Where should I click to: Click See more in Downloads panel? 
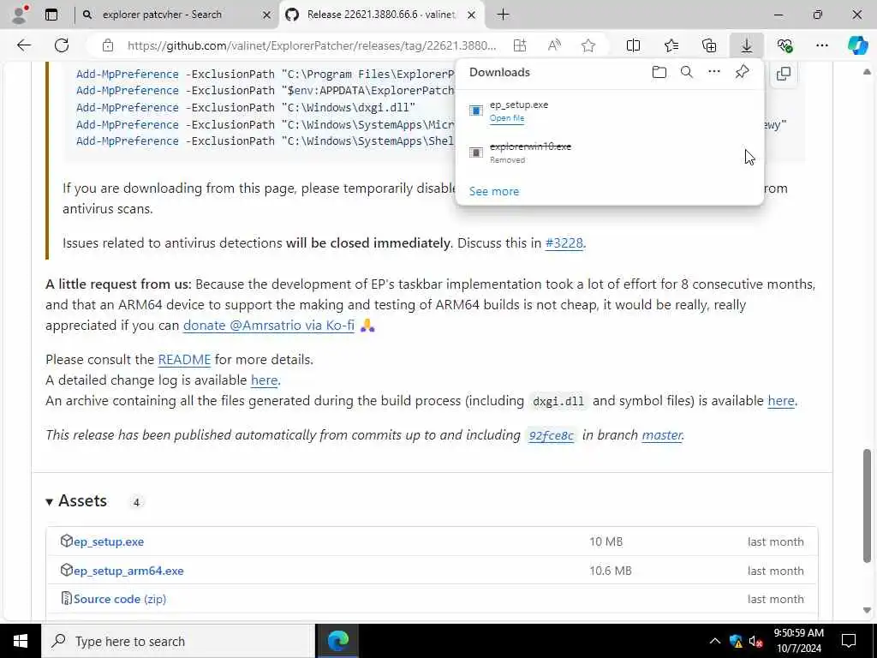tap(494, 191)
